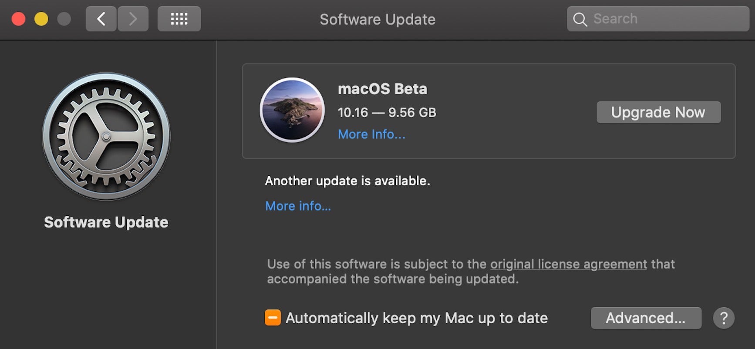
Task: Open More Info under macOS Beta
Action: click(371, 134)
